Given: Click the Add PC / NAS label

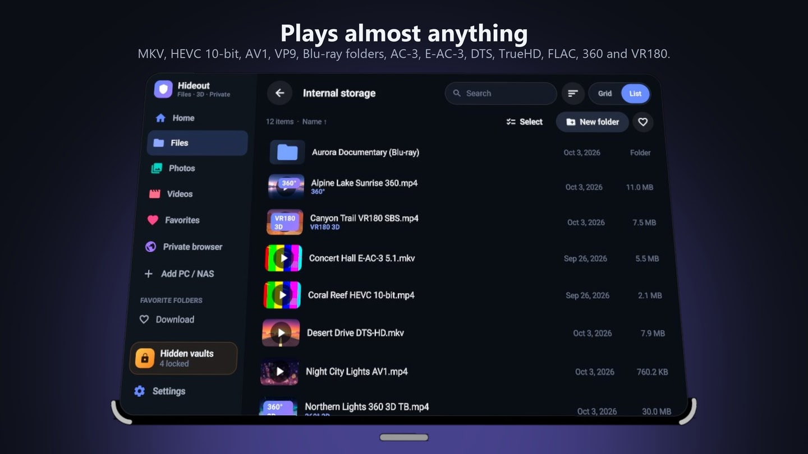Looking at the screenshot, I should [x=187, y=274].
